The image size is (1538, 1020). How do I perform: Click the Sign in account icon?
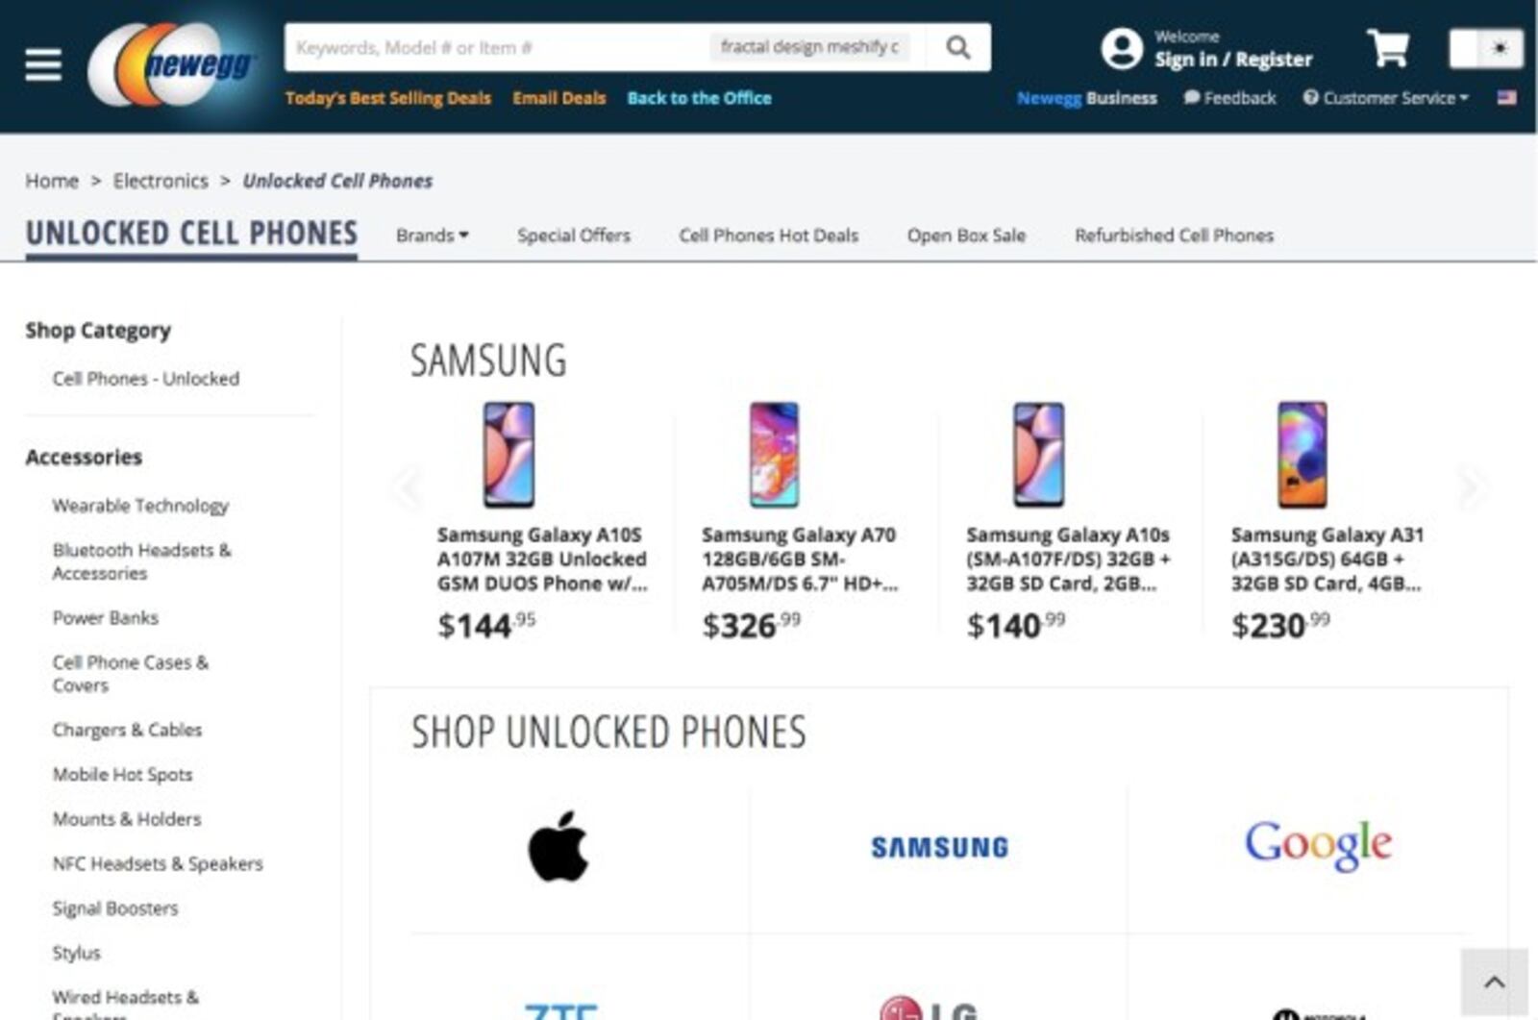click(1122, 48)
